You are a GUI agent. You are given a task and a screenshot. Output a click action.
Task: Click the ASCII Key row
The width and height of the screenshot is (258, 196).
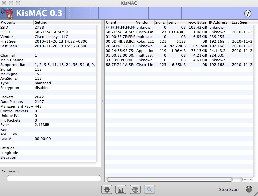(48, 134)
